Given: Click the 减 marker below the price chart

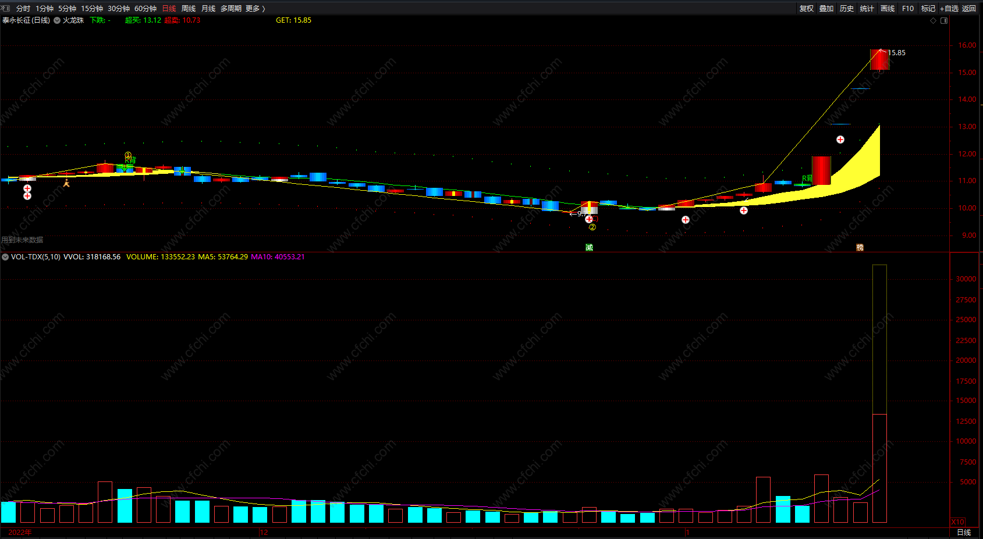Looking at the screenshot, I should (x=589, y=248).
